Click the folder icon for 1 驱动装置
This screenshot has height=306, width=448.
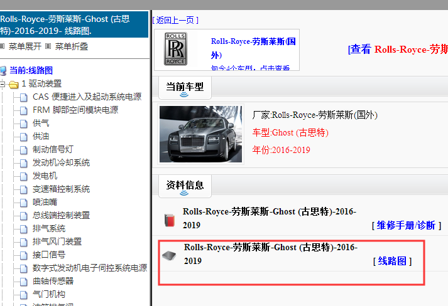point(13,85)
